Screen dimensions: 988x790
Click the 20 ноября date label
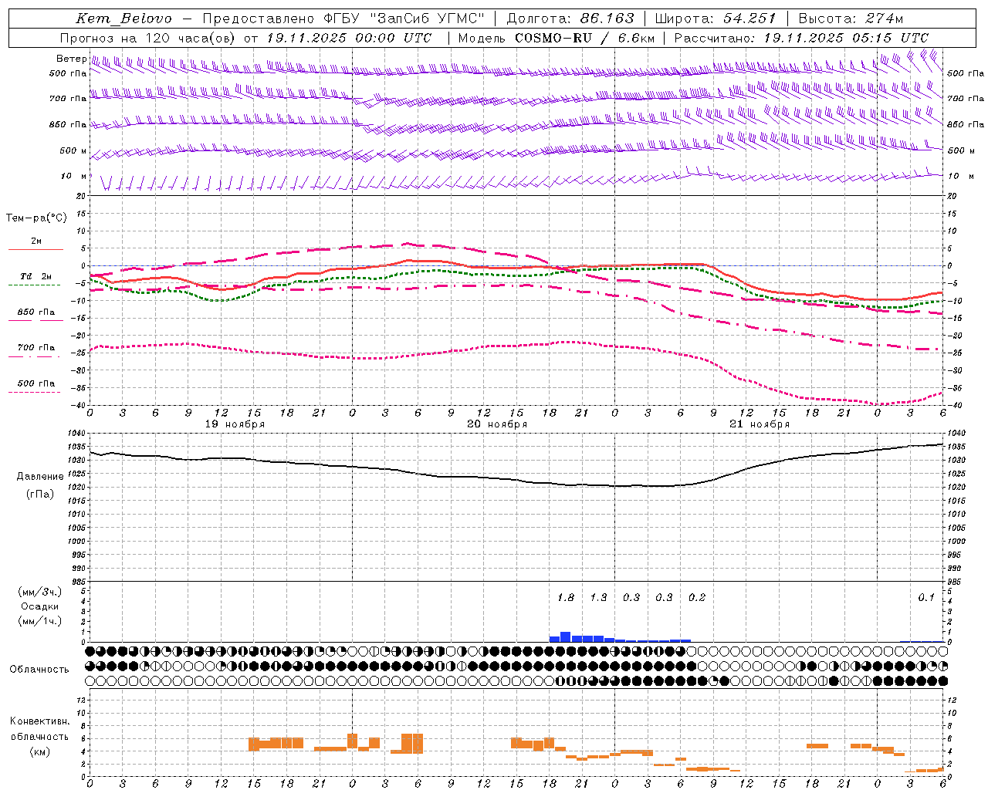(x=497, y=424)
